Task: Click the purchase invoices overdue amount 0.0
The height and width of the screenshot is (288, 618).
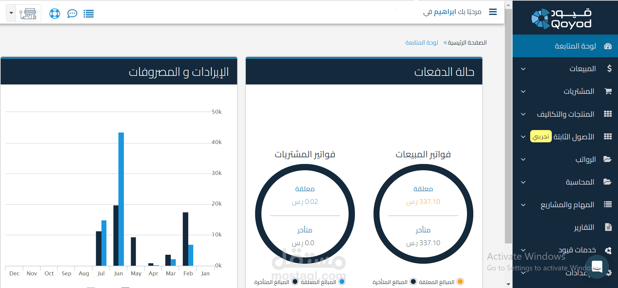Action: (x=303, y=243)
